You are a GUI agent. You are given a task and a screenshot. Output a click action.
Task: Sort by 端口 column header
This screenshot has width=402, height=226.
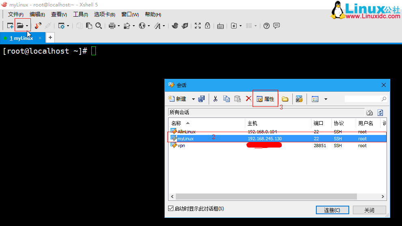[x=321, y=124]
